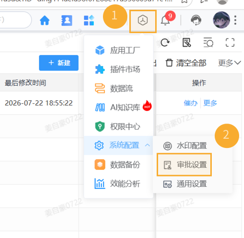Click the stamp 水印配置 icon
244x238 pixels.
coord(167,146)
